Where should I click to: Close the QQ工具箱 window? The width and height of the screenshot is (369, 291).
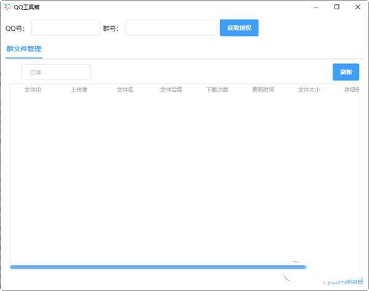point(357,7)
